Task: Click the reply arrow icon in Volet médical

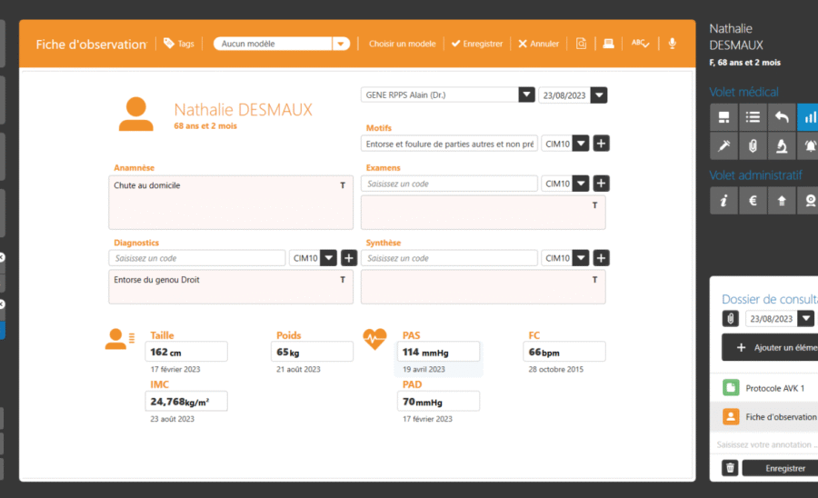Action: point(781,117)
